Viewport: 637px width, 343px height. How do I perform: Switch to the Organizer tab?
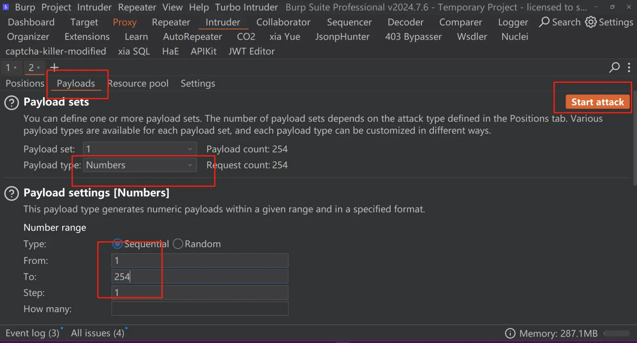tap(28, 36)
